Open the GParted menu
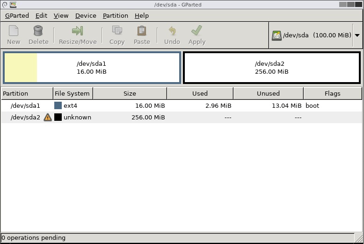Image resolution: width=364 pixels, height=244 pixels. pos(17,15)
